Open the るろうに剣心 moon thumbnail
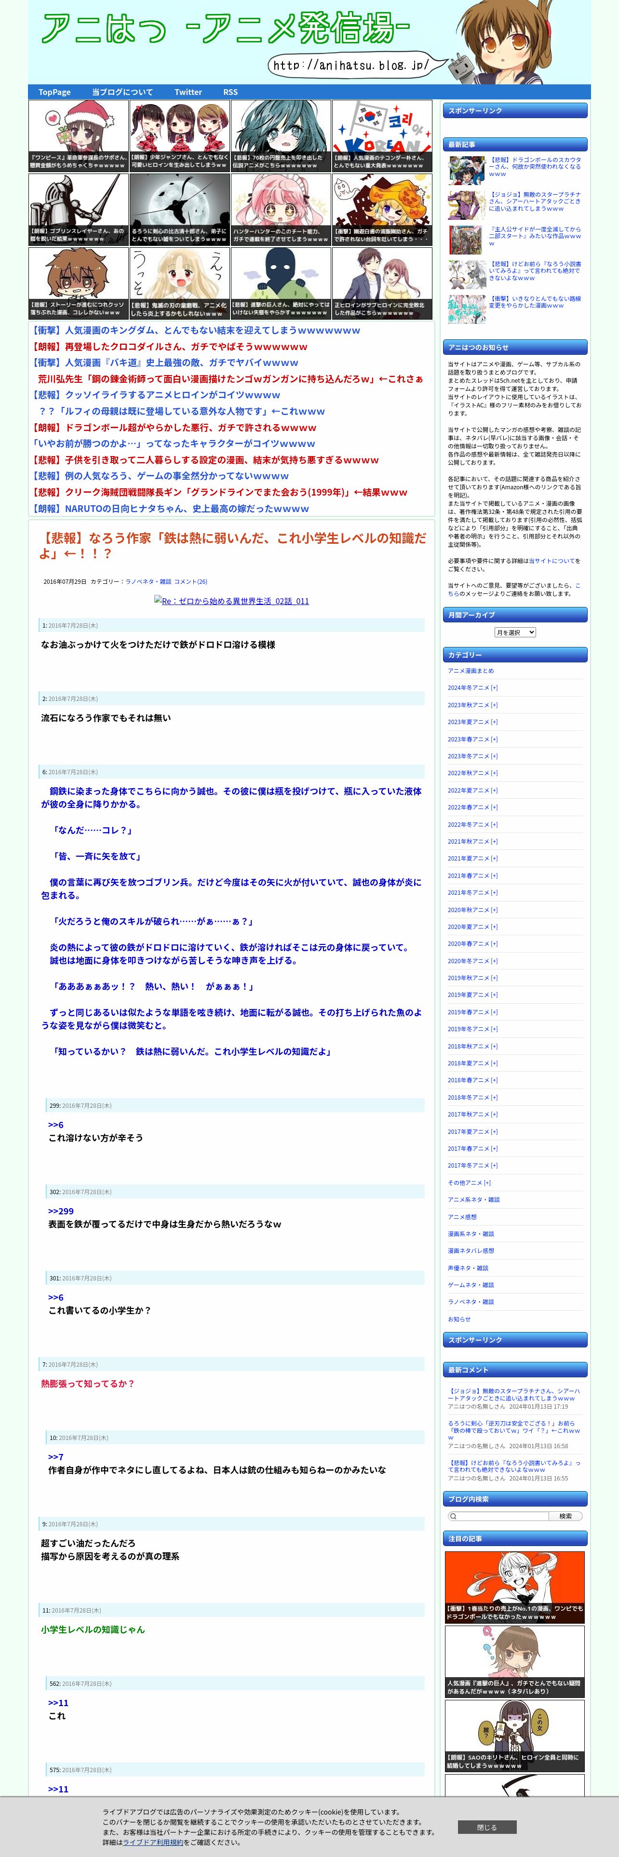 pos(180,210)
